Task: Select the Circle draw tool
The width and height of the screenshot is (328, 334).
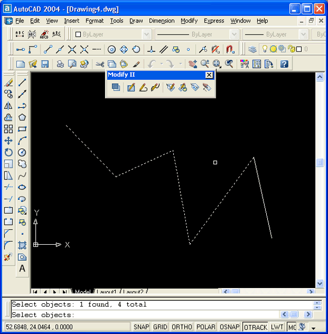Action: [x=22, y=152]
